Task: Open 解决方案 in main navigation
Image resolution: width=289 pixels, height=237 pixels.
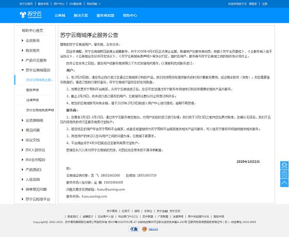Action: click(x=81, y=15)
